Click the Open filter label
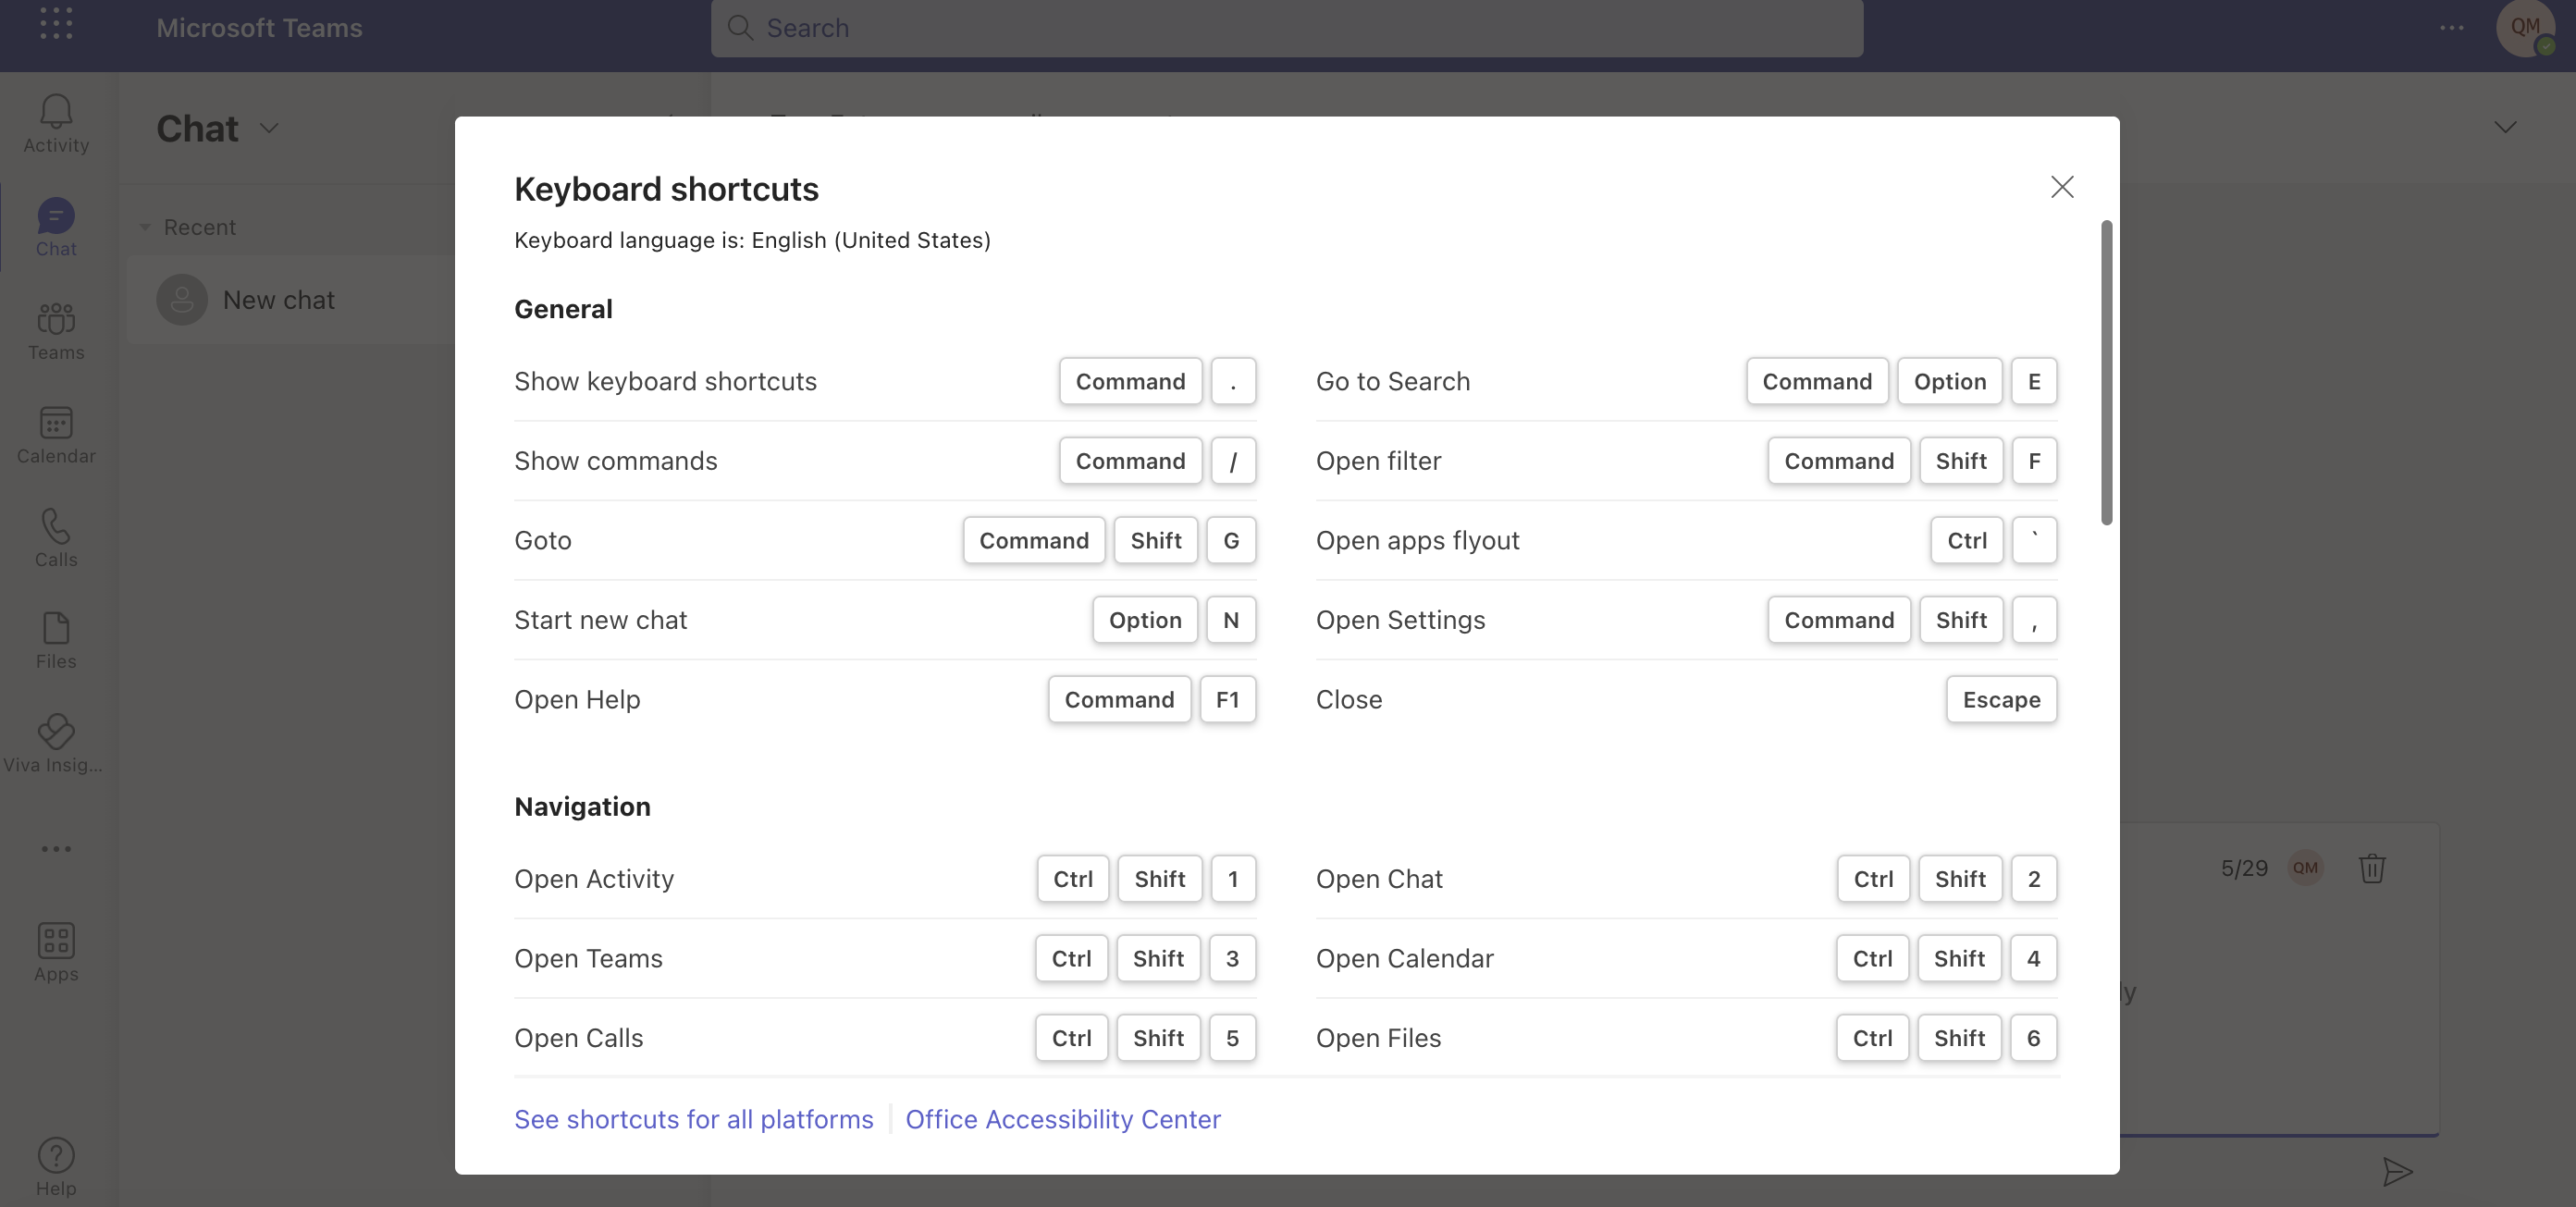This screenshot has height=1207, width=2576. pos(1379,461)
